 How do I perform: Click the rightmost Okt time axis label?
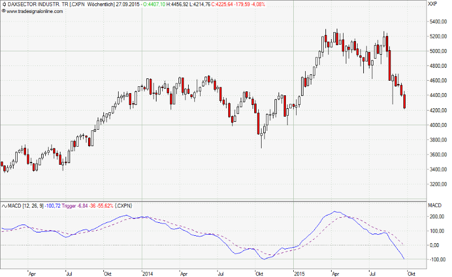coord(411,273)
